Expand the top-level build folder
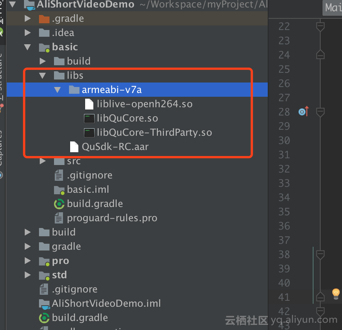Screen dimensions: 342x330 point(27,232)
